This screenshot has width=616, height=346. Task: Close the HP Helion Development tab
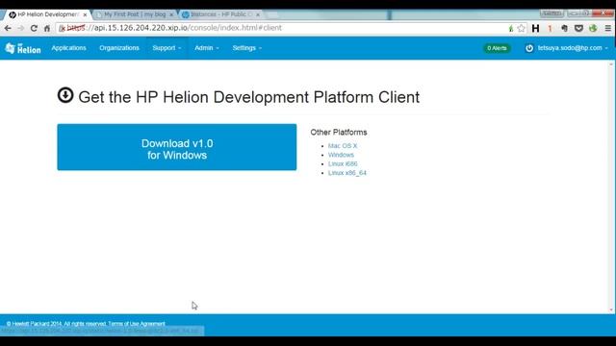85,14
